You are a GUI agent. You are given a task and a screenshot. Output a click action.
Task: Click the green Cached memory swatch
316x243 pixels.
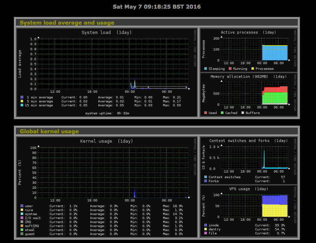click(222, 113)
